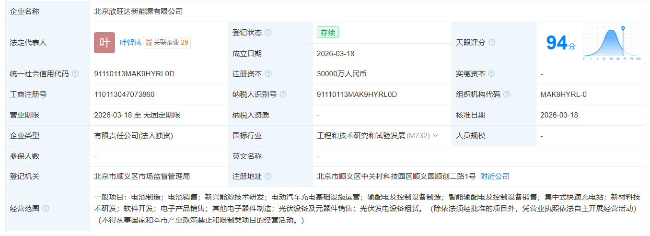The width and height of the screenshot is (650, 236).
Task: Click the help icon next to 实缴资本
Action: coord(491,74)
